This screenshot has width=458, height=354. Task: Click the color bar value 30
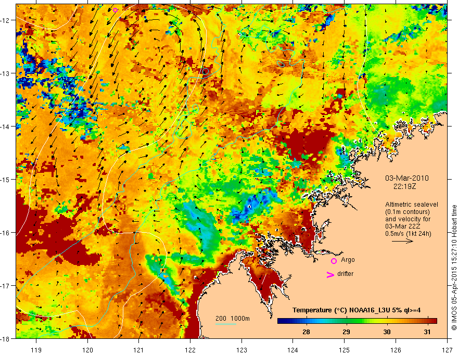click(x=387, y=332)
